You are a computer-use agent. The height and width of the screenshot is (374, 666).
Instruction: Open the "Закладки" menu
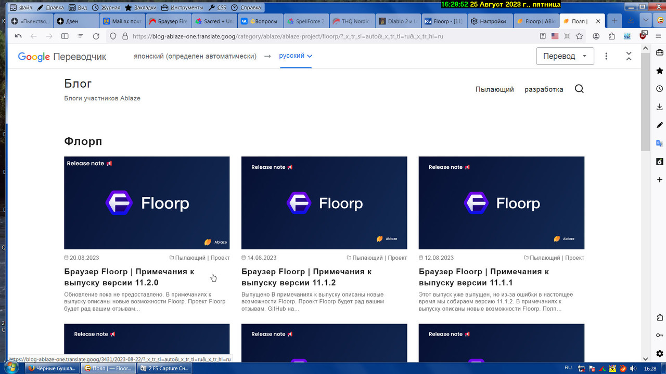click(x=140, y=8)
